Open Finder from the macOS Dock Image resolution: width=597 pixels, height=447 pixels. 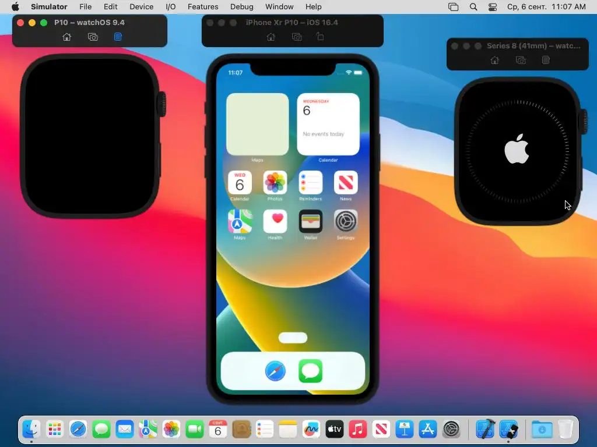coord(31,430)
